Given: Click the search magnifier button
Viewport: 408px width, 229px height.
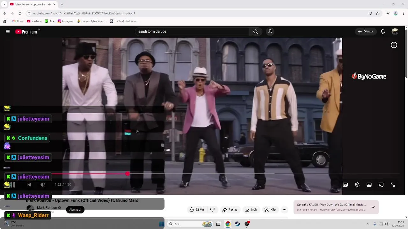Looking at the screenshot, I should 256,31.
